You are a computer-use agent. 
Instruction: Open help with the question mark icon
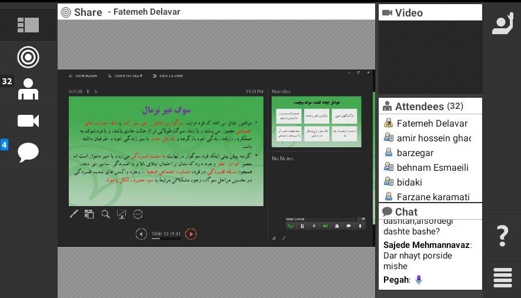[x=502, y=236]
